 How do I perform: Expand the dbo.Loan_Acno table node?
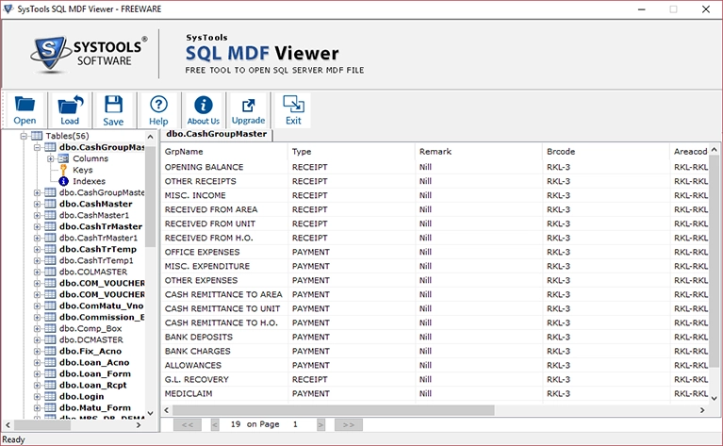click(x=37, y=362)
